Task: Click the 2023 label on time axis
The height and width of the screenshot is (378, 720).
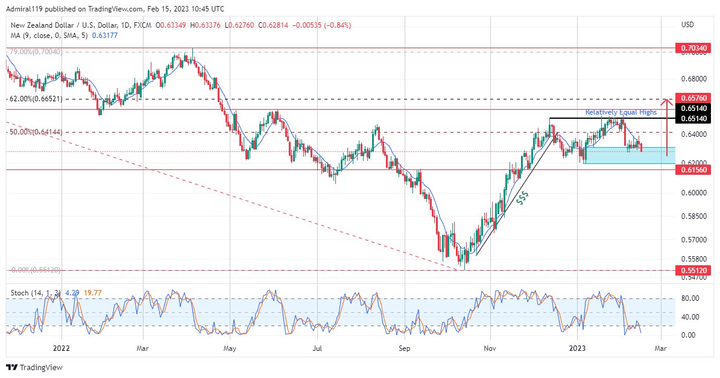Action: tap(577, 348)
